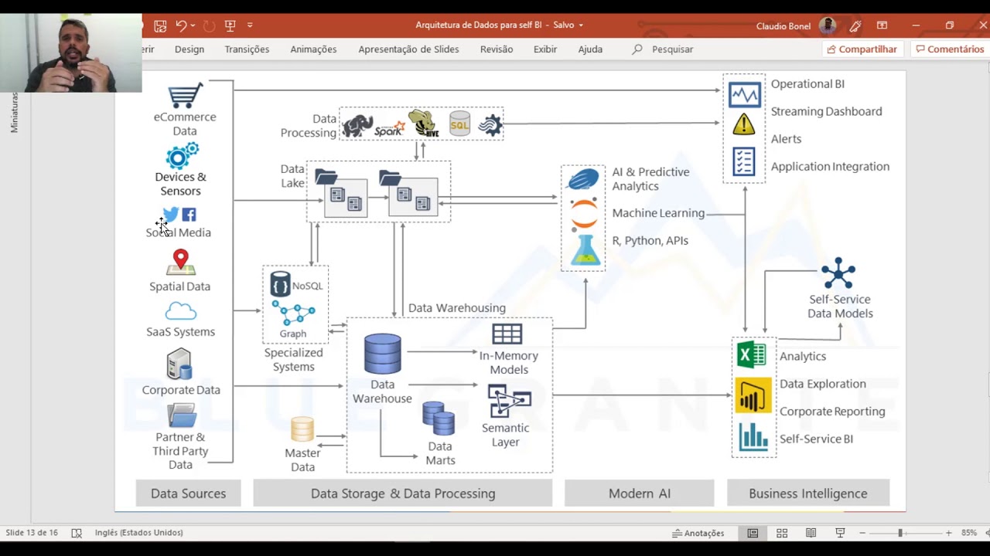This screenshot has width=990, height=556.
Task: Select the Corporate Data server icon
Action: coord(179,364)
